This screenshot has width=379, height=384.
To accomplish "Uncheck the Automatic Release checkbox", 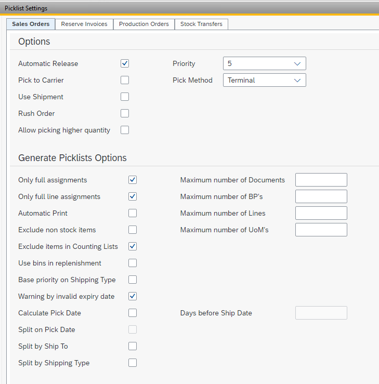I will [x=125, y=63].
